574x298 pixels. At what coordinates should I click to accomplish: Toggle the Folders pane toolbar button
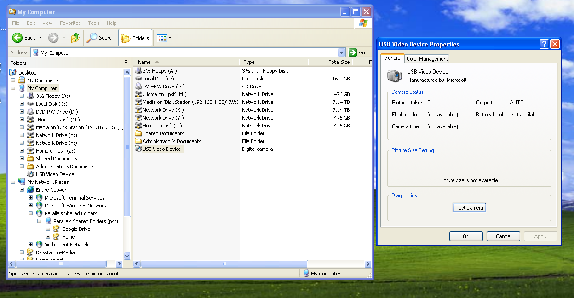135,38
